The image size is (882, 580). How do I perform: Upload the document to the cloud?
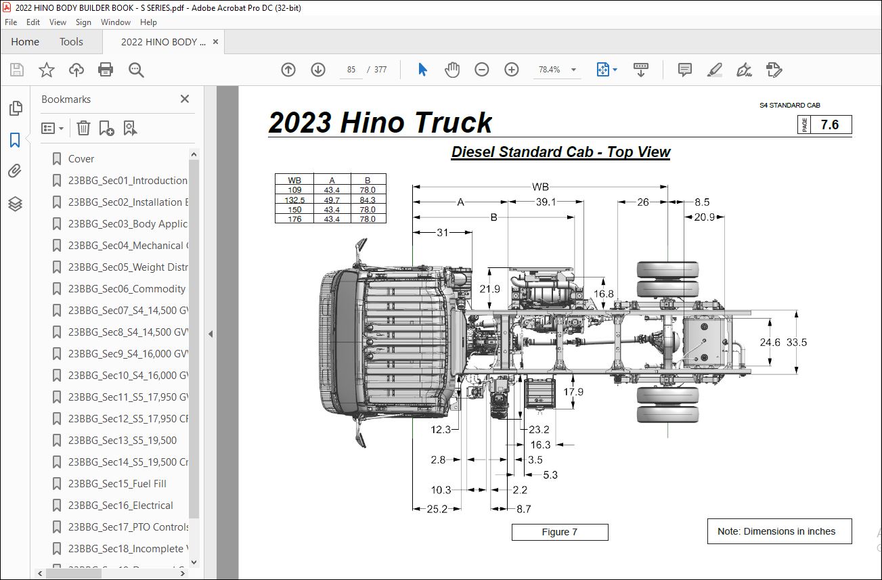pos(76,70)
